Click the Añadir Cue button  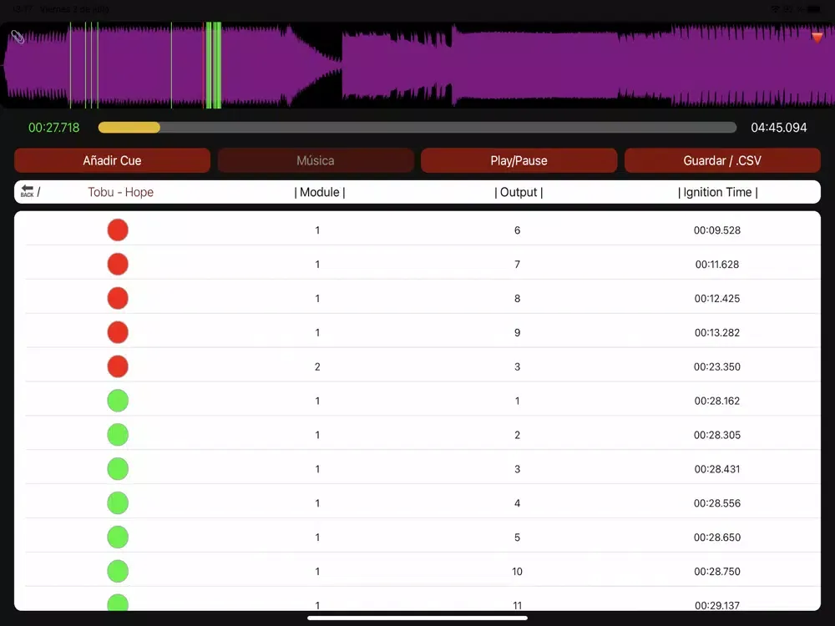(x=113, y=160)
